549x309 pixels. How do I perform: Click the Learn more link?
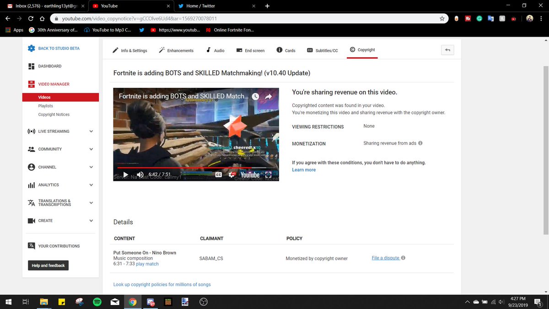pyautogui.click(x=304, y=170)
